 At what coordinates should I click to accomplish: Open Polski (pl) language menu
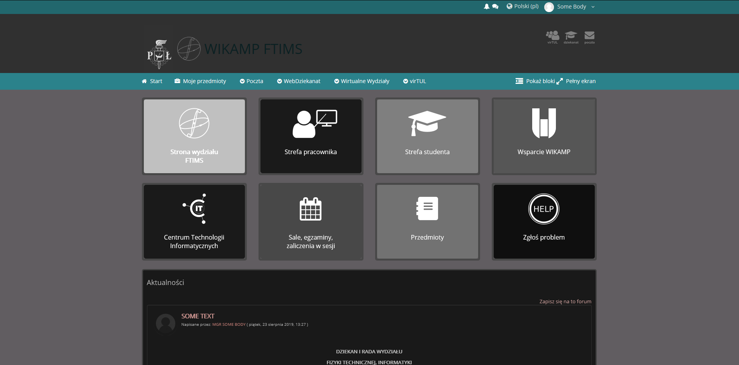(x=526, y=6)
